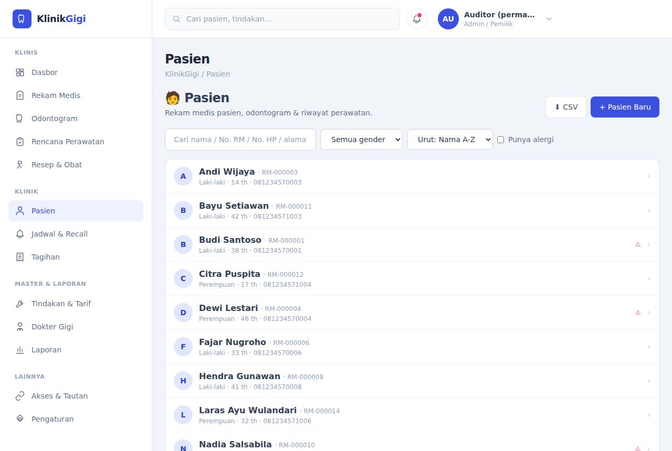Image resolution: width=672 pixels, height=451 pixels.
Task: Open the notifications bell icon
Action: click(x=417, y=19)
